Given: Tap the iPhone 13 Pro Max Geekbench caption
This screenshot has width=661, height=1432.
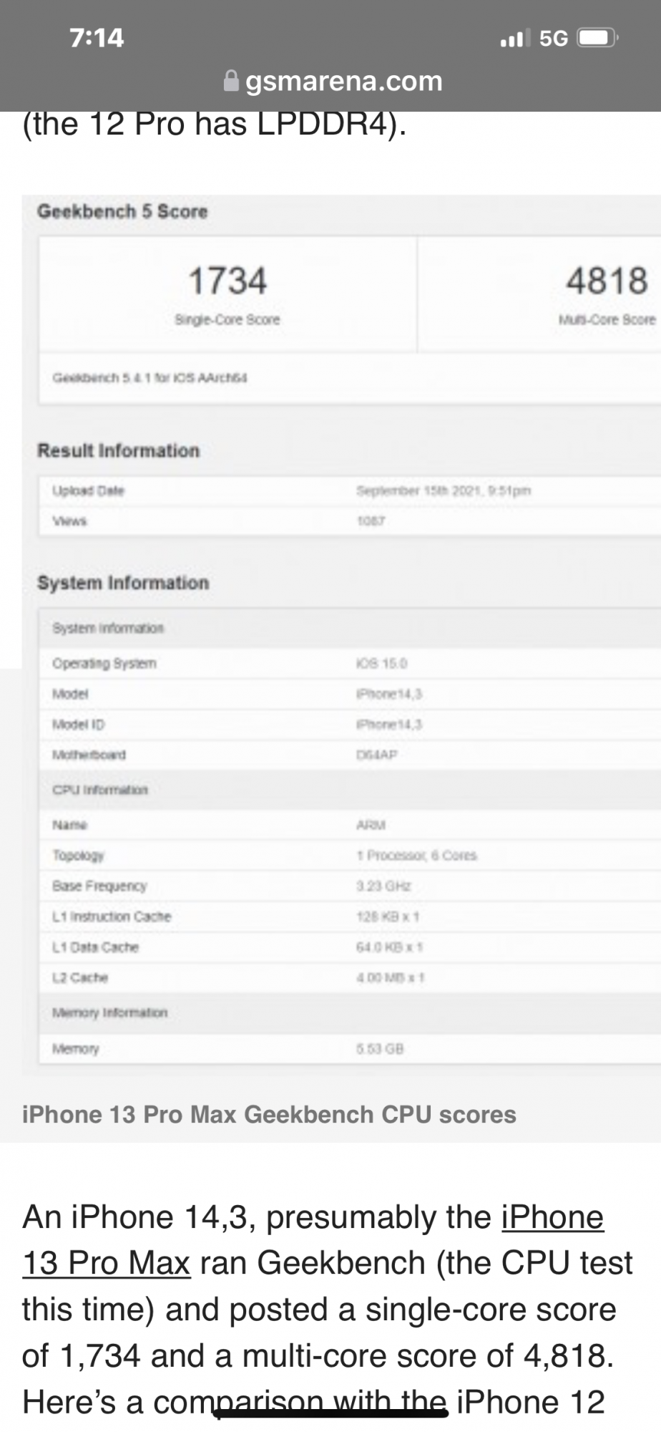Looking at the screenshot, I should tap(269, 1114).
